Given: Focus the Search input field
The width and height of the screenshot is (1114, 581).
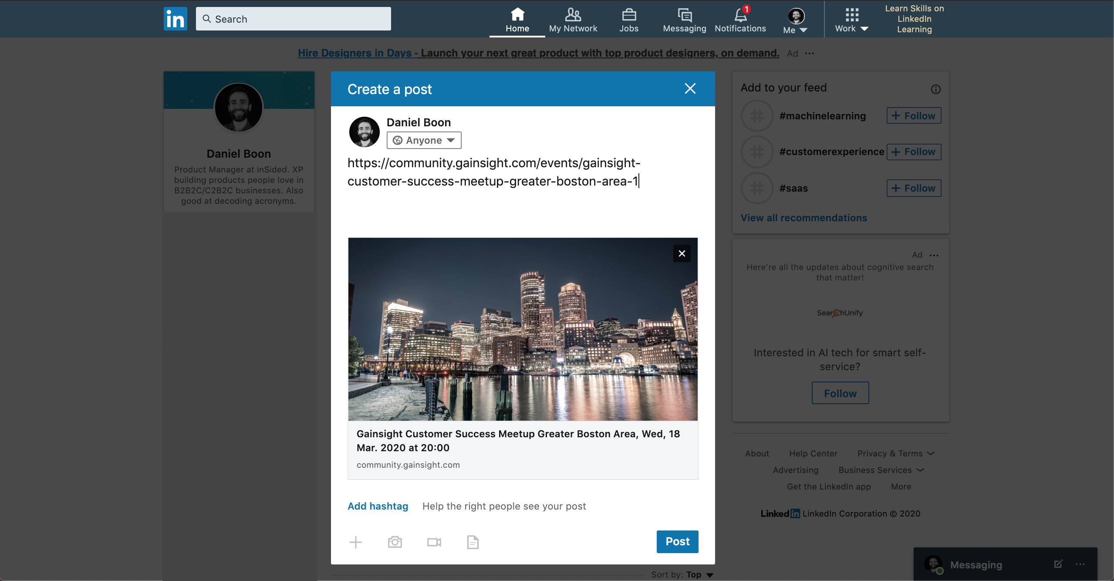Looking at the screenshot, I should (293, 19).
